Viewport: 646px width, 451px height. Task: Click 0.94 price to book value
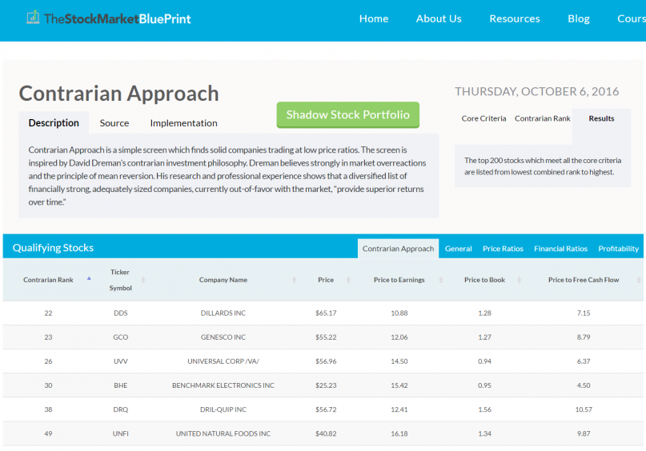484,361
